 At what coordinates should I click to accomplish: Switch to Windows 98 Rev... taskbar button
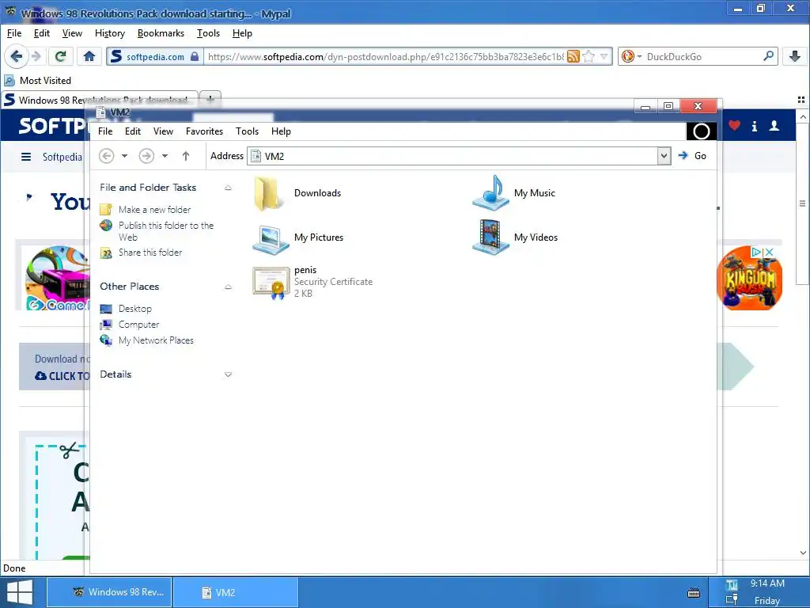pyautogui.click(x=109, y=592)
